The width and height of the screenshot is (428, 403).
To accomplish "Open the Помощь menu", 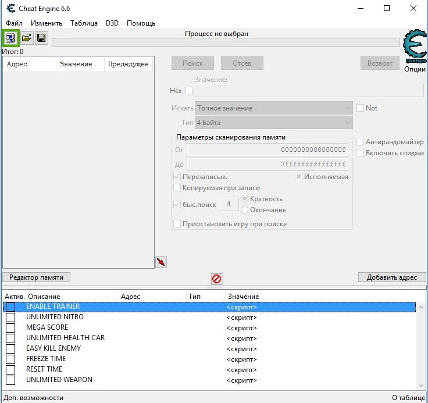I will point(141,23).
